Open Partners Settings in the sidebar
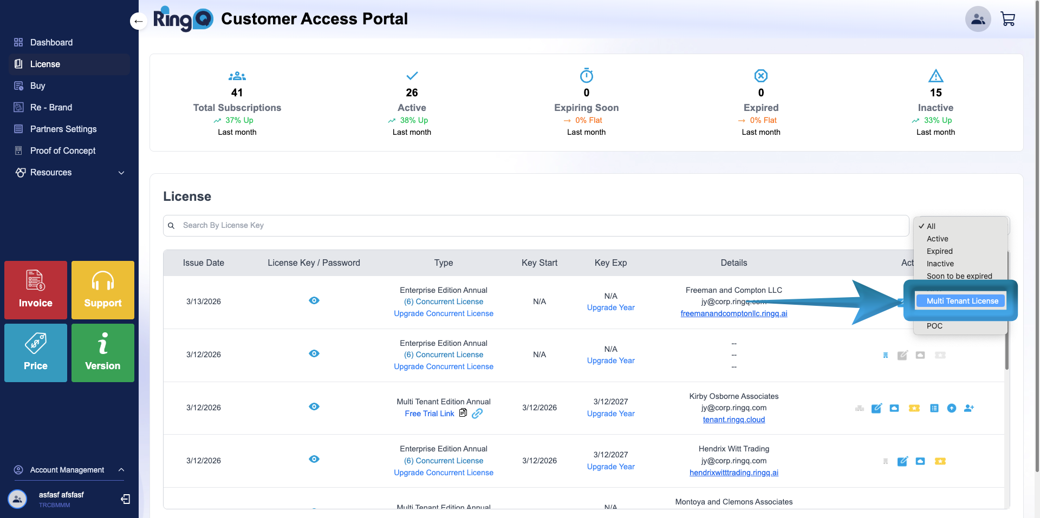The height and width of the screenshot is (518, 1040). point(63,129)
